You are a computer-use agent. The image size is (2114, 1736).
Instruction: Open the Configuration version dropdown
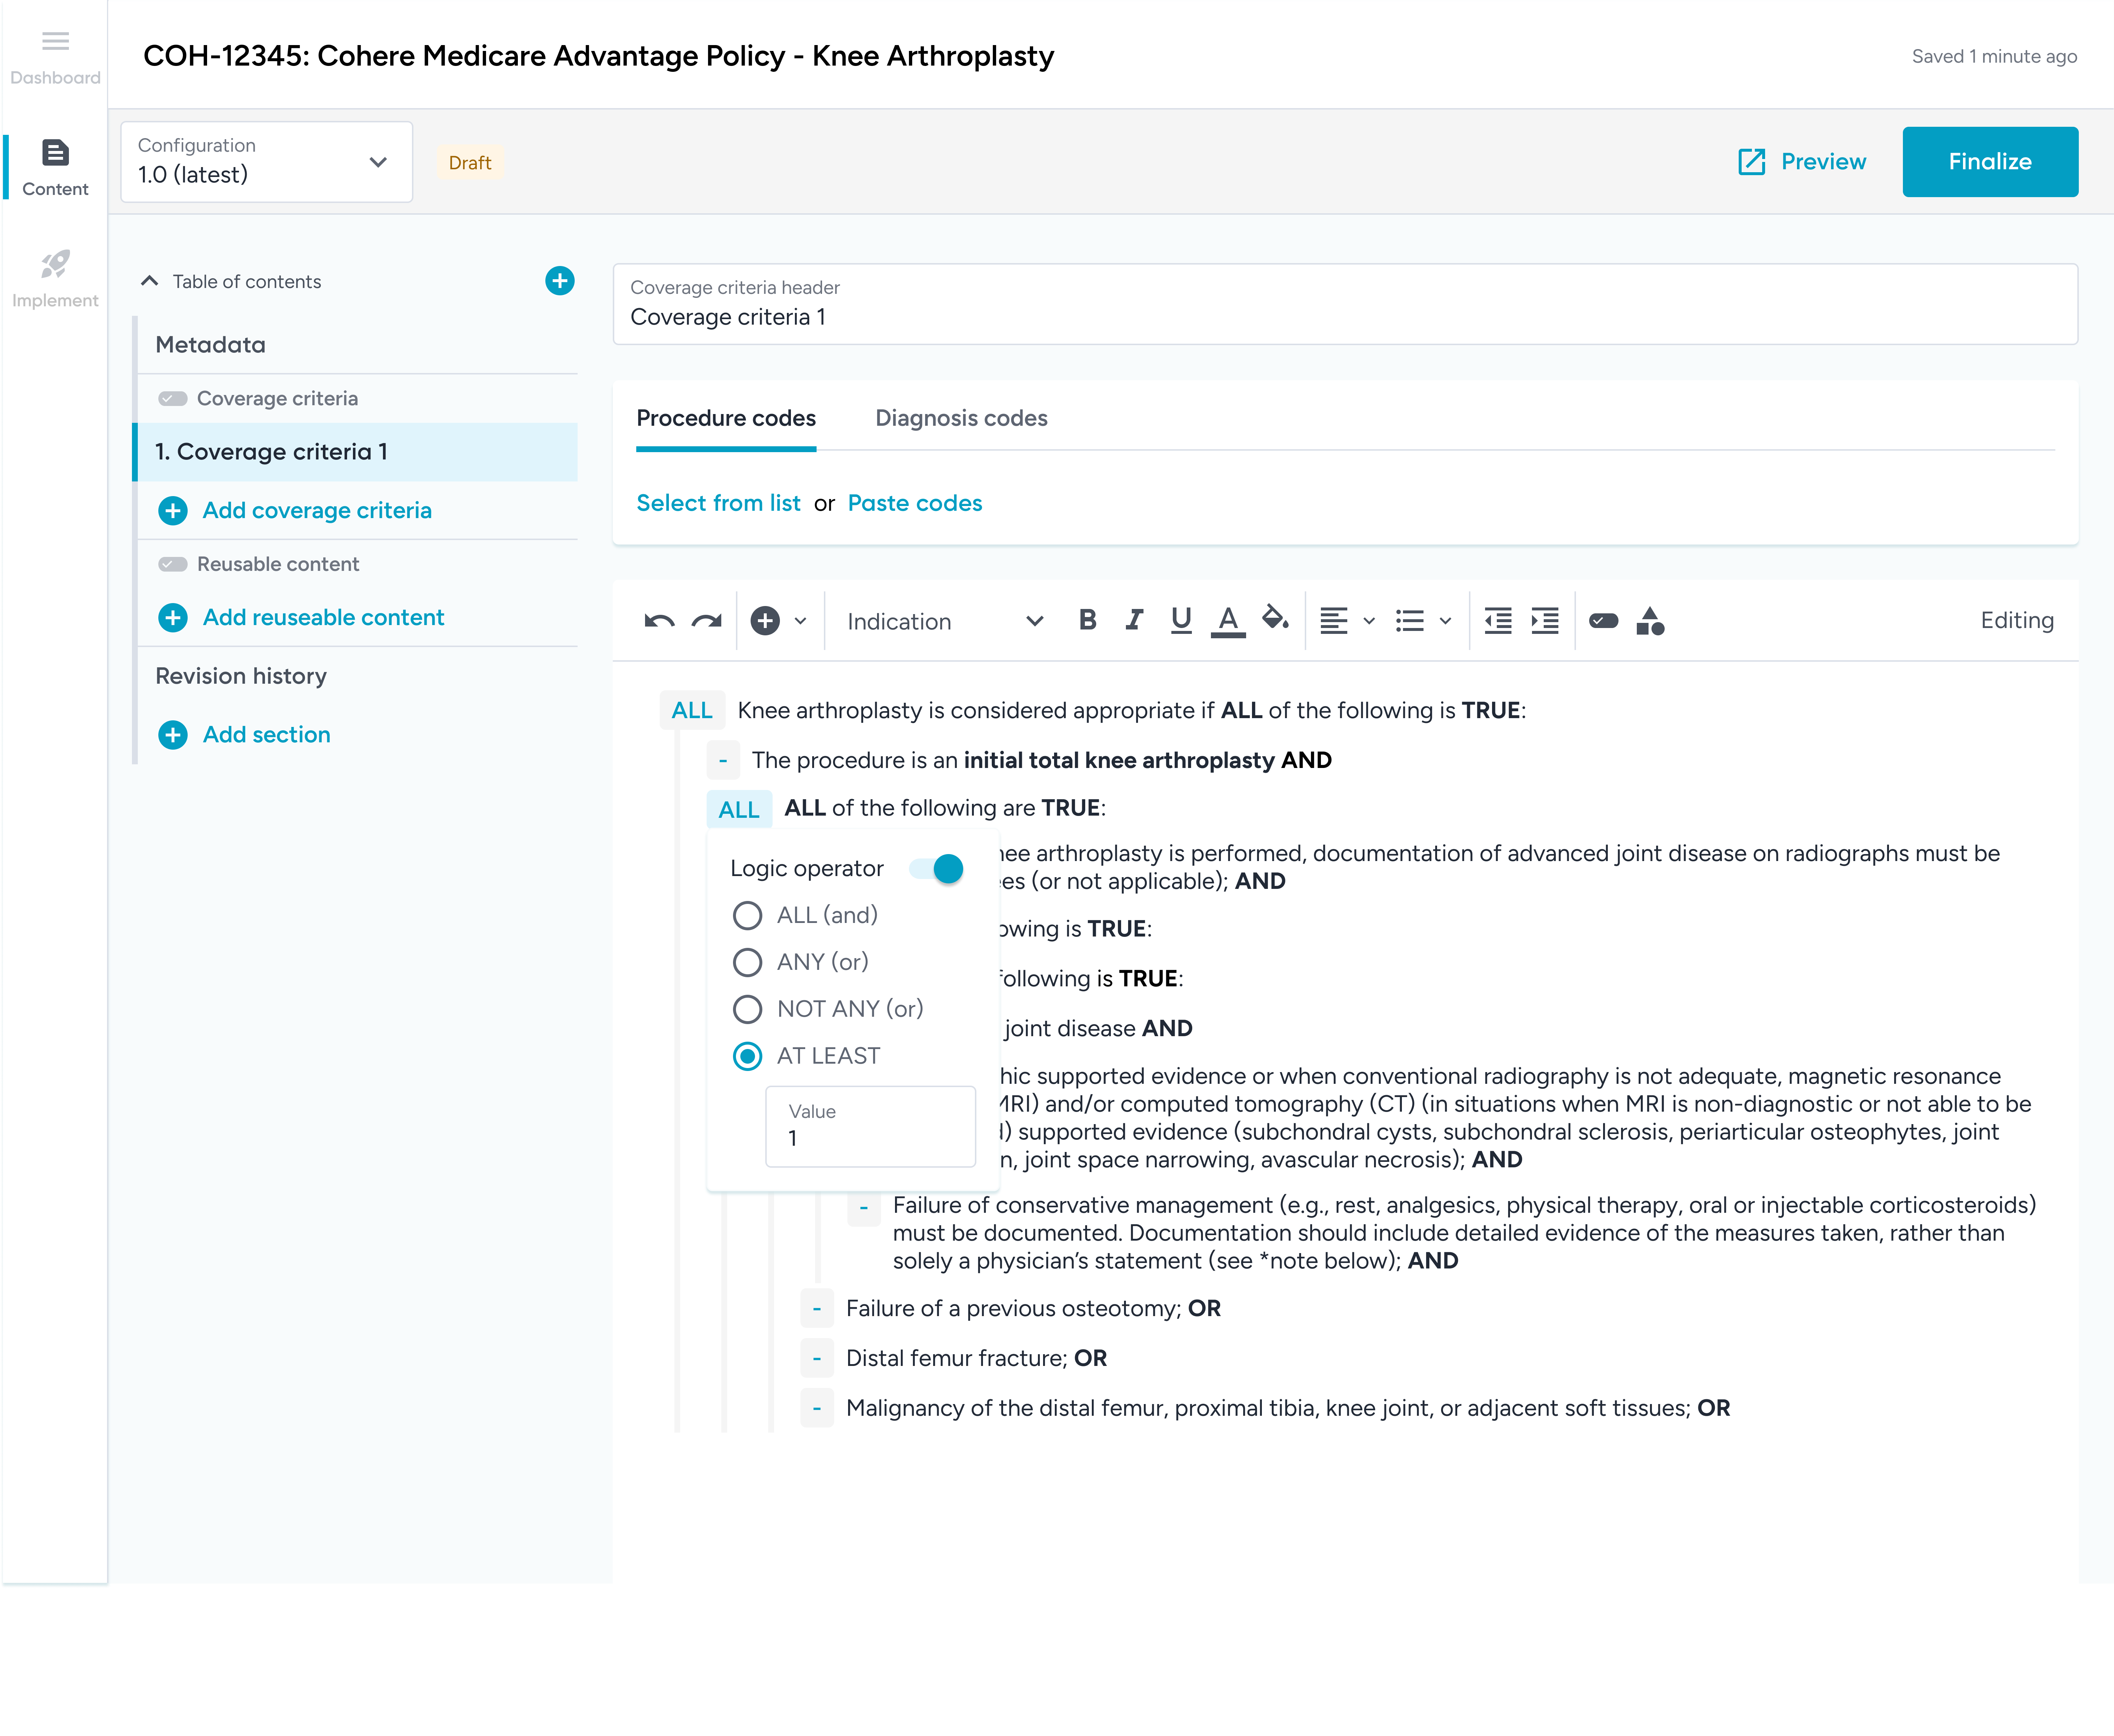pos(267,162)
